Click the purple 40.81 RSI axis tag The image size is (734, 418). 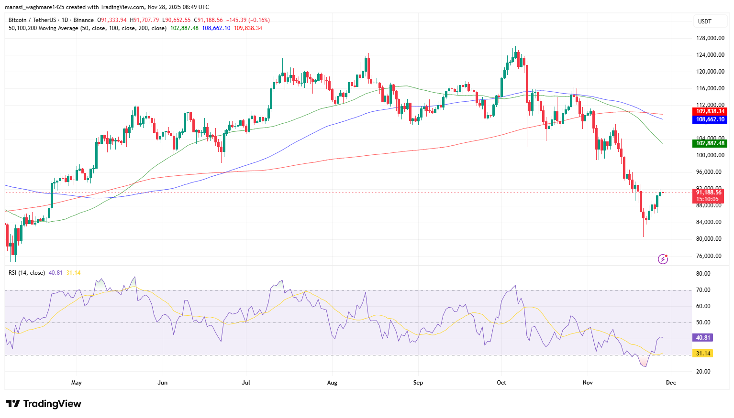coord(702,338)
